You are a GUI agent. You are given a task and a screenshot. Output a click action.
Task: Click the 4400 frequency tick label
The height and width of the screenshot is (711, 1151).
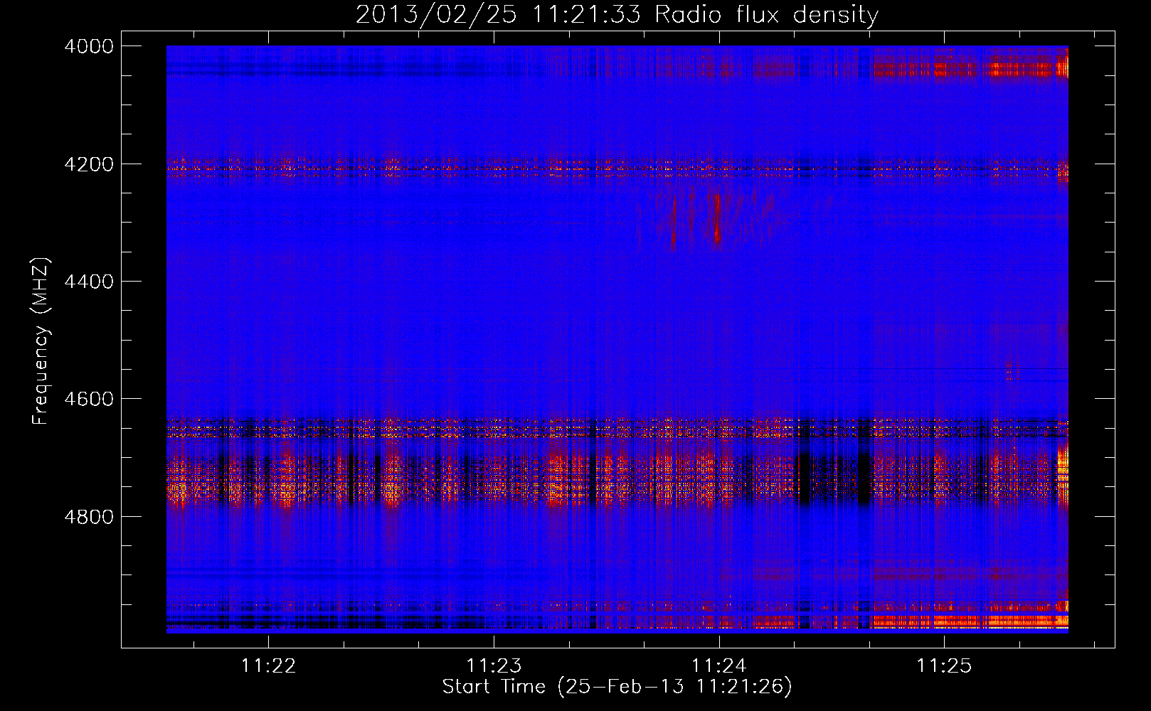(x=89, y=282)
